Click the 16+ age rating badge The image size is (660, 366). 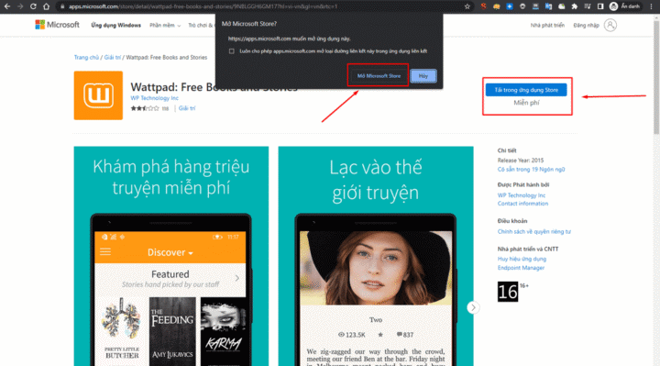[508, 292]
